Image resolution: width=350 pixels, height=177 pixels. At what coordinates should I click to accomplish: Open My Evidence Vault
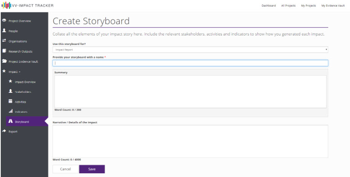pos(333,6)
